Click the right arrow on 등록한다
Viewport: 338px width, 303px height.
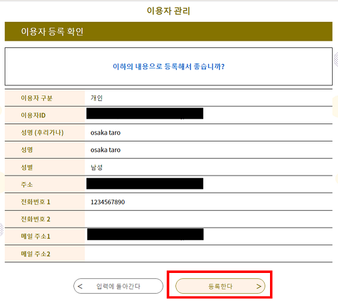[259, 286]
